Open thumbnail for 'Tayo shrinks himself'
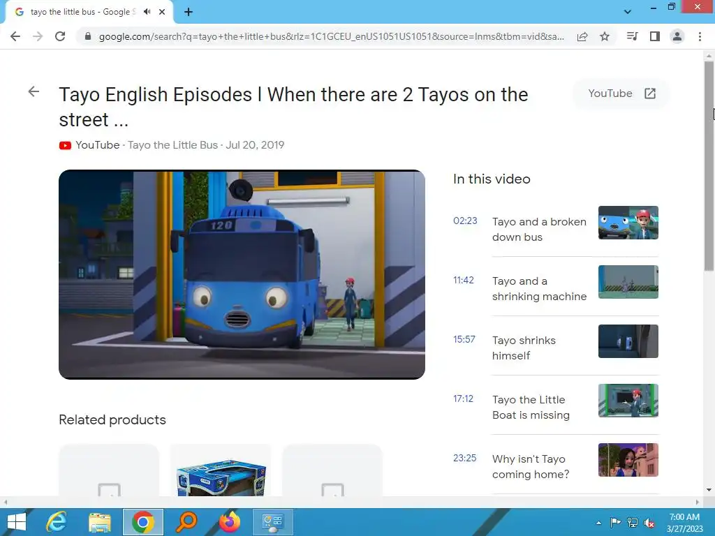 click(628, 341)
